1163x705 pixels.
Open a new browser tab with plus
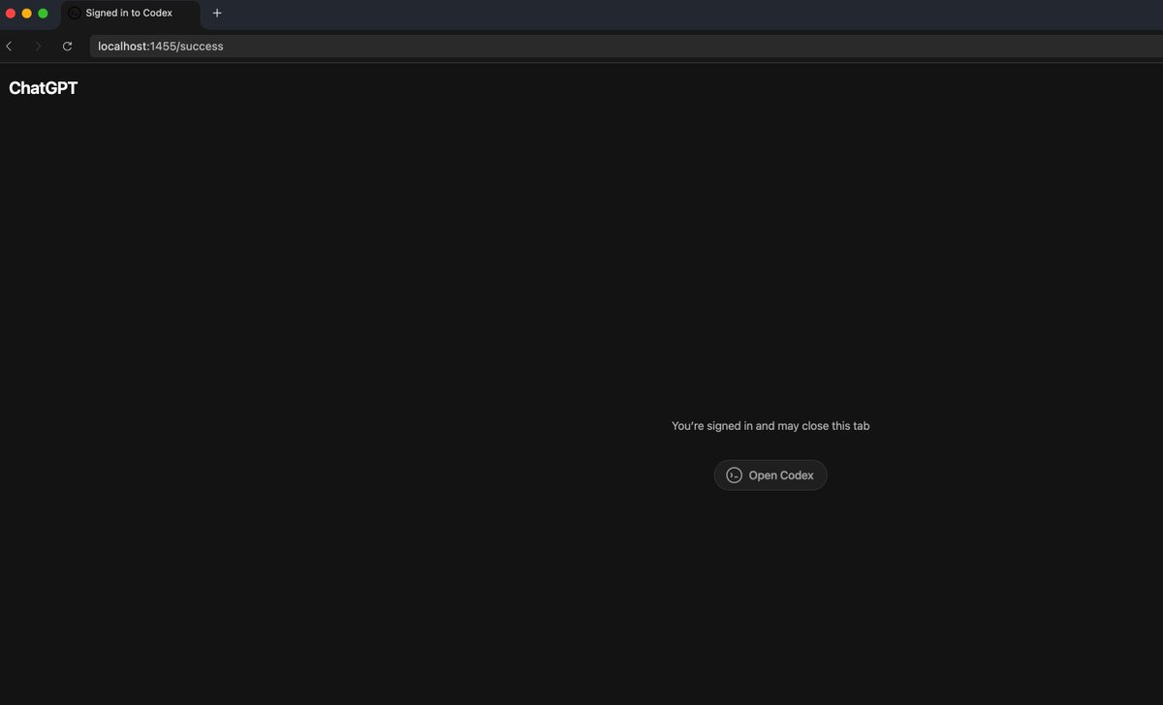tap(217, 14)
